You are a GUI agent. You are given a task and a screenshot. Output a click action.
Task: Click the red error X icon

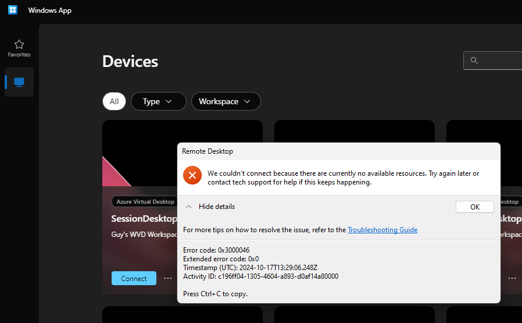(x=192, y=175)
